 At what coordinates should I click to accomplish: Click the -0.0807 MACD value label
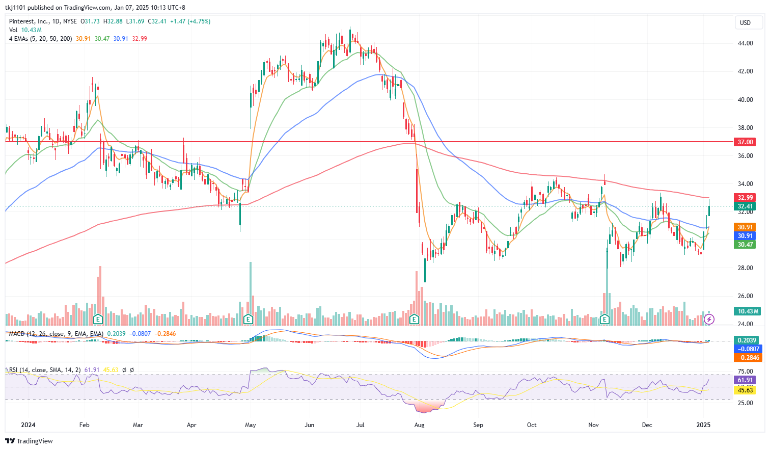[747, 349]
